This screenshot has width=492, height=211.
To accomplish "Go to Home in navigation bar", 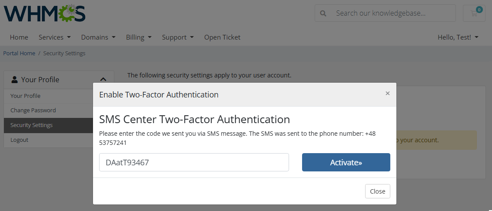I will point(19,37).
